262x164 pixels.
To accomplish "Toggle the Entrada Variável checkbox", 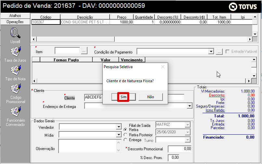I will point(228,52).
